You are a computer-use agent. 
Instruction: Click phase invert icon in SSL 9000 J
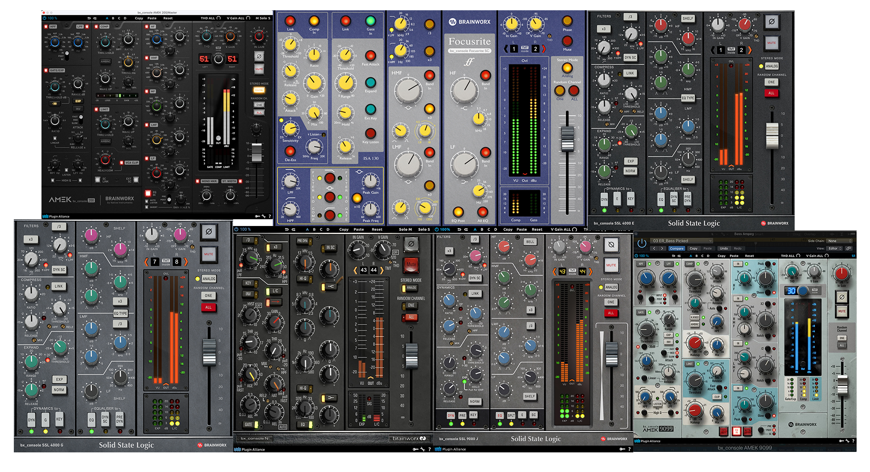[611, 244]
